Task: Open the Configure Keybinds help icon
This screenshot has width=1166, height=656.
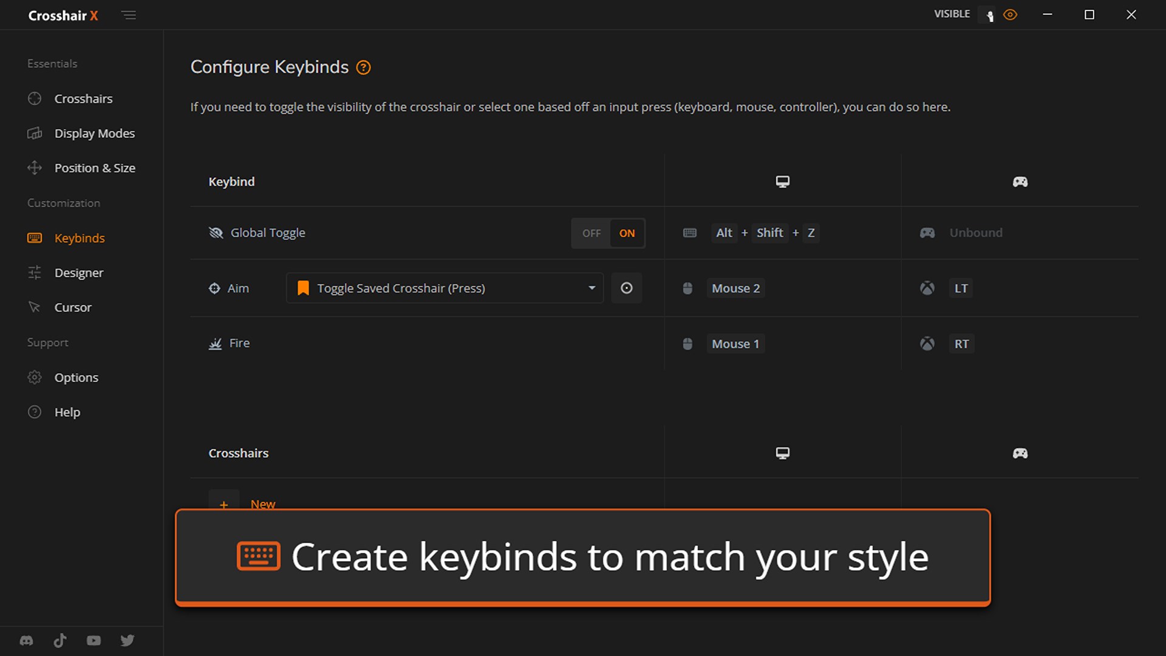Action: [x=363, y=67]
